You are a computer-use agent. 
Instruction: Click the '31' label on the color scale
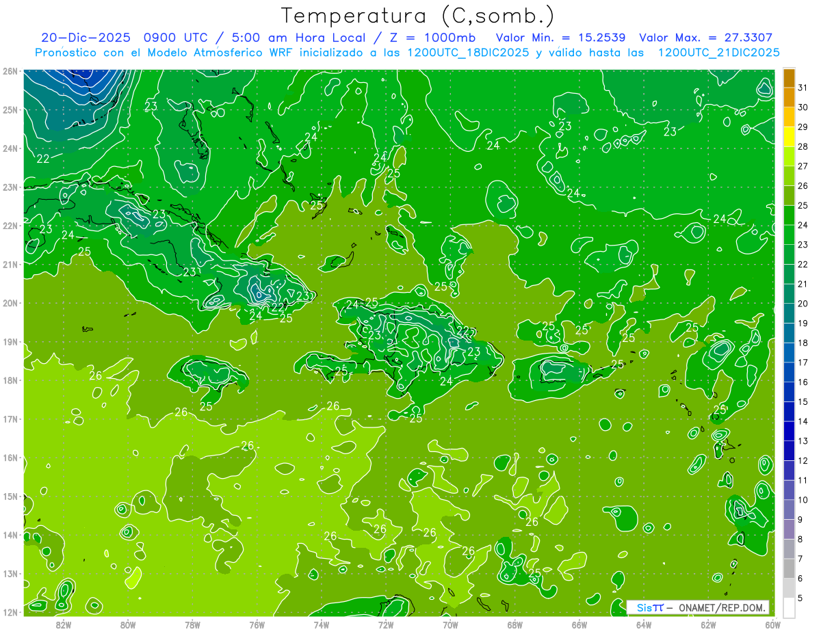coord(803,88)
